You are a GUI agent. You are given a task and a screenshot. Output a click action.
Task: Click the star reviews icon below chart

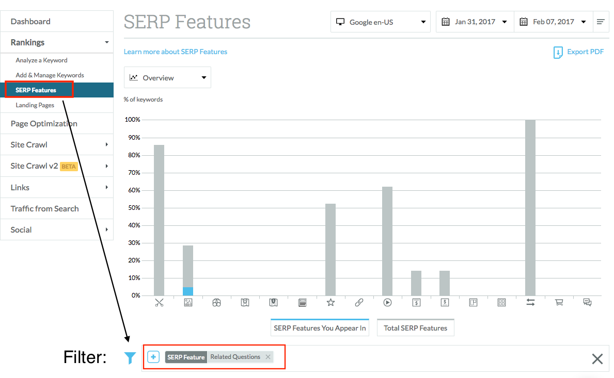tap(330, 303)
